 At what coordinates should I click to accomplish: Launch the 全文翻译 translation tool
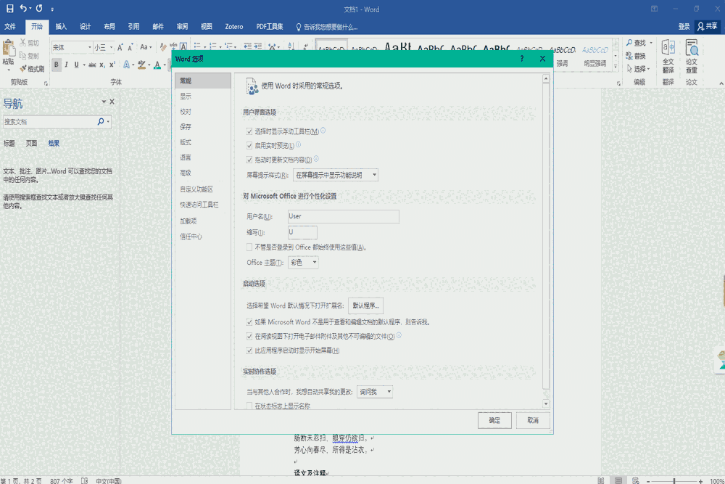pos(668,57)
